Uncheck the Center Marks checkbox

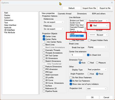pyautogui.click(x=44, y=39)
